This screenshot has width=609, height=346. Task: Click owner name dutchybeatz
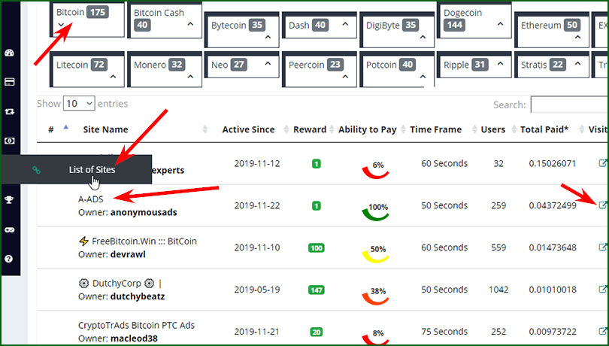(x=138, y=296)
